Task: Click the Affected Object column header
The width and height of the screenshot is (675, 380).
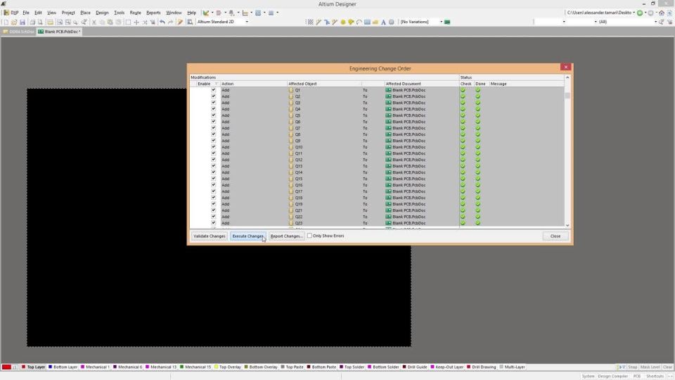Action: [324, 84]
